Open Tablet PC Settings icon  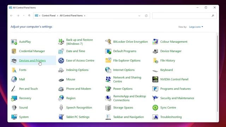pyautogui.click(x=61, y=117)
